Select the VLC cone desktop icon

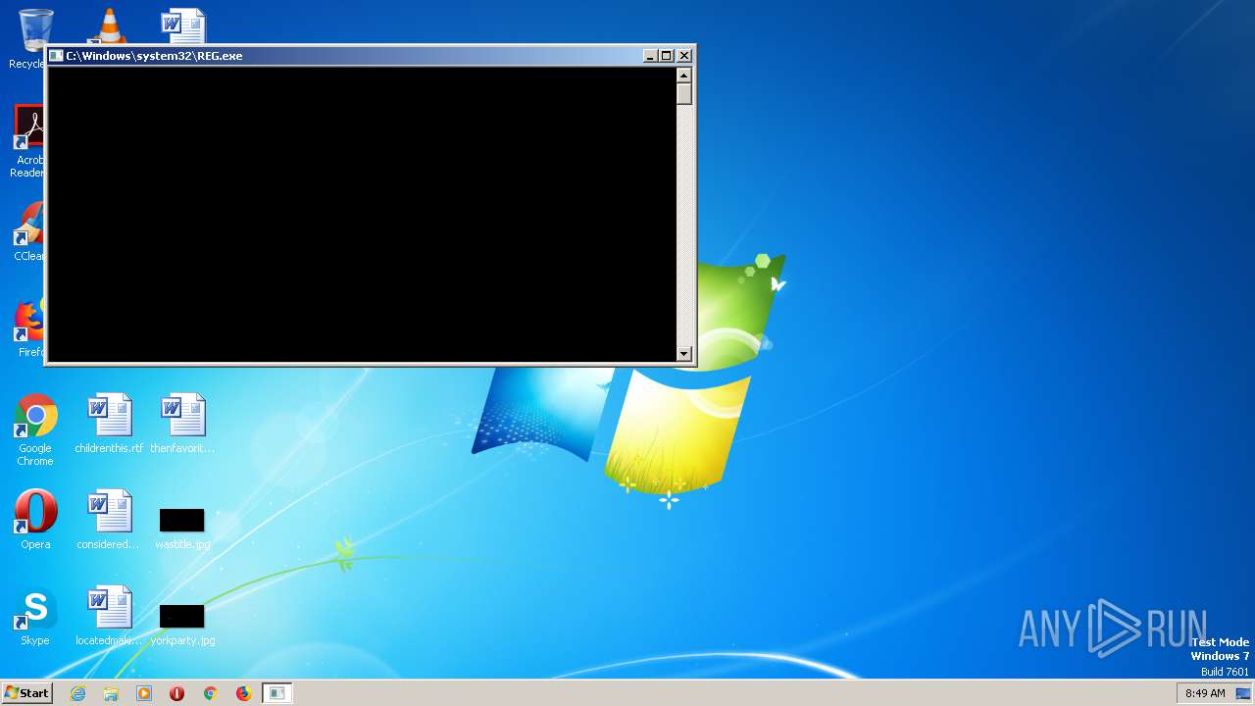pos(109,25)
